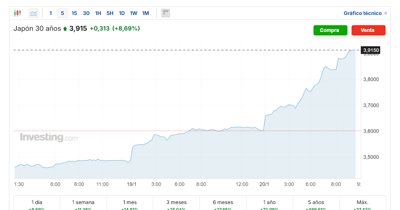This screenshot has width=400, height=210.
Task: Select the 1M monthly interval
Action: tap(146, 13)
